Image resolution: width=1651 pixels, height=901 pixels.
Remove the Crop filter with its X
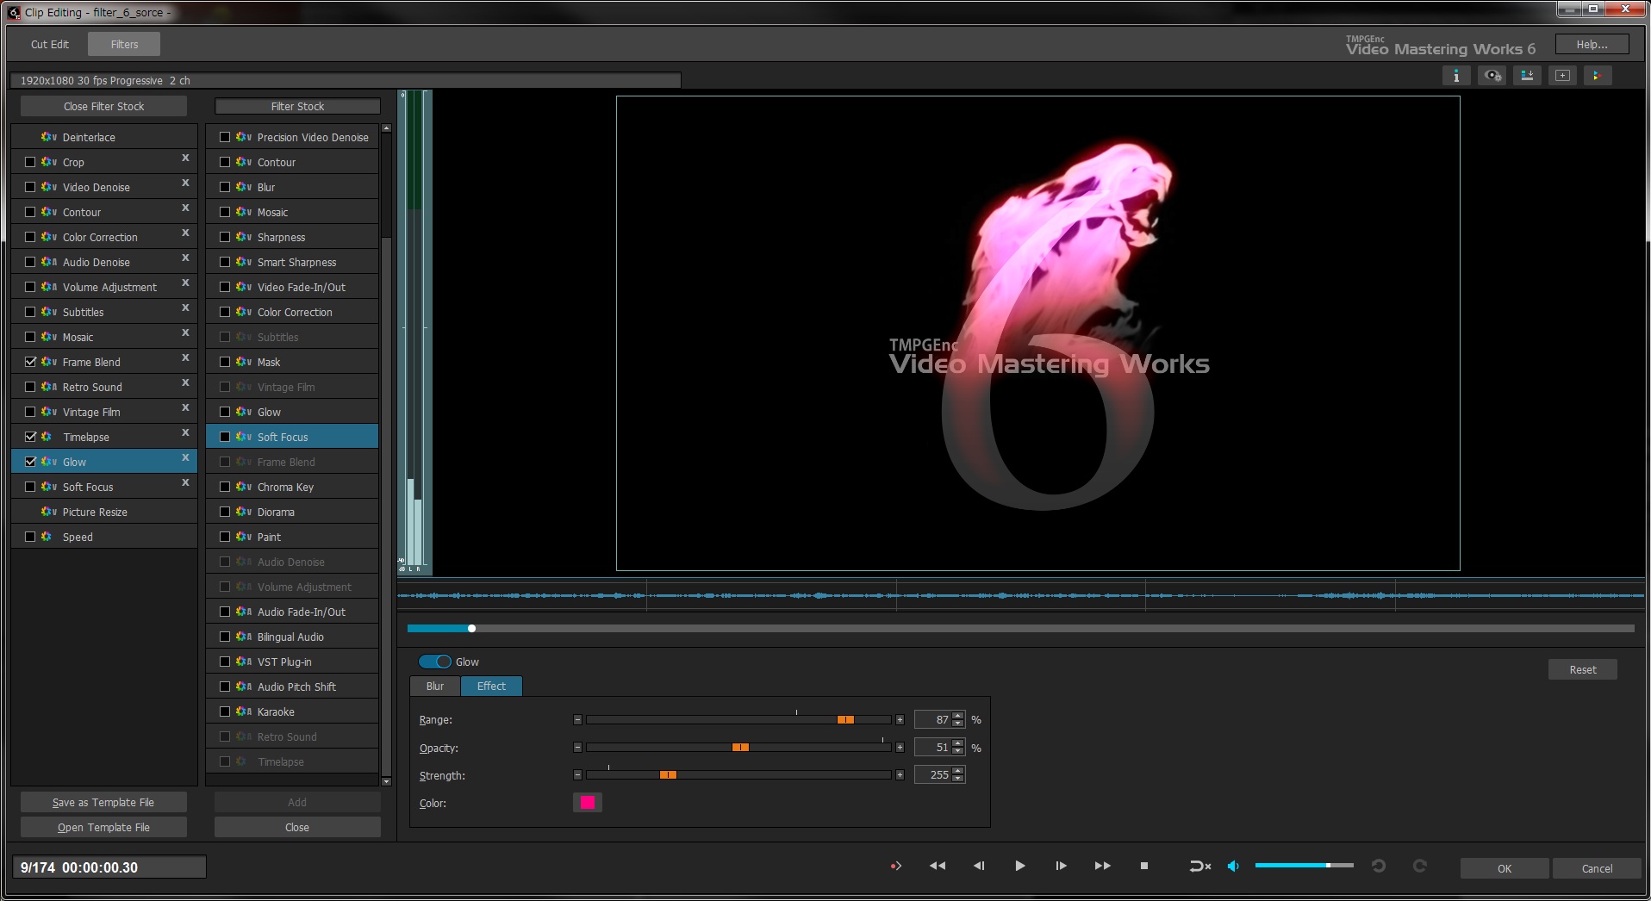185,158
